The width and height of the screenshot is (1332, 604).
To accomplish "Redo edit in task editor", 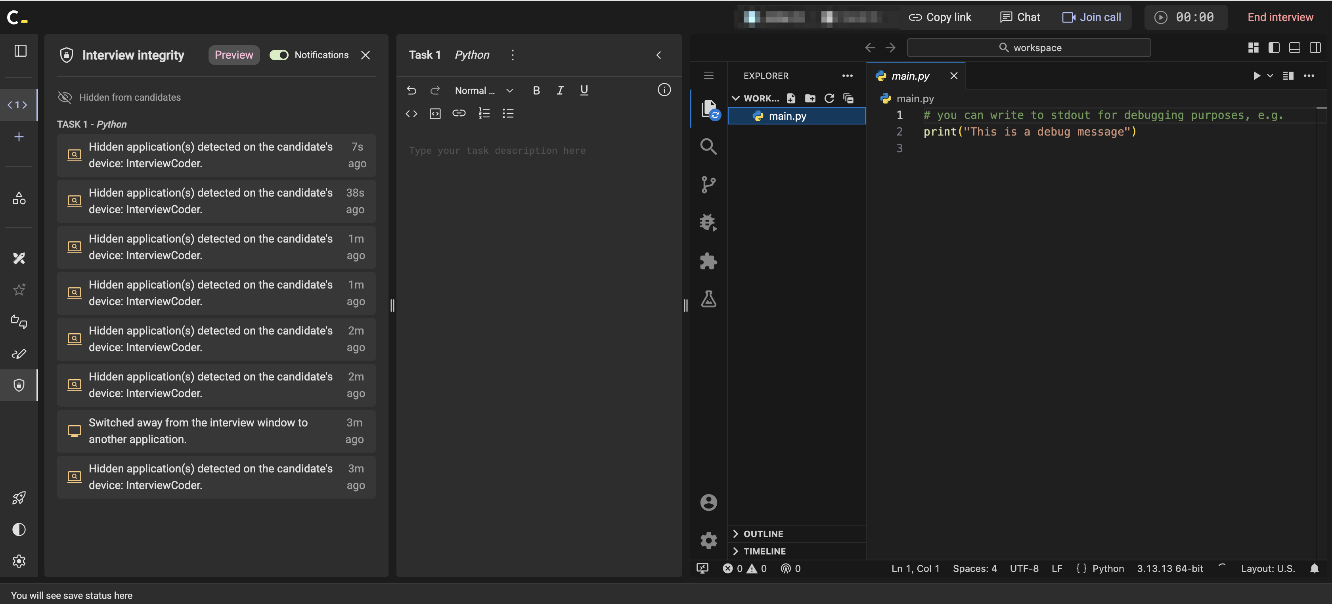I will 435,90.
